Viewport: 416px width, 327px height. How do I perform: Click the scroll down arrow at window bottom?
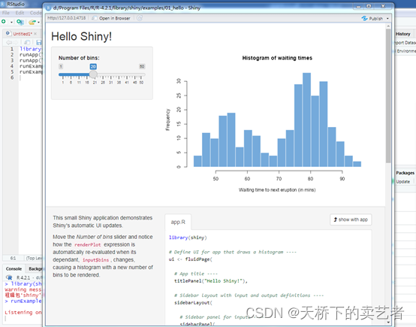click(388, 322)
